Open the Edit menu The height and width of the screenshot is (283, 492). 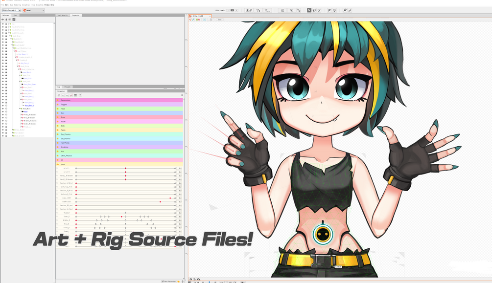(7, 5)
